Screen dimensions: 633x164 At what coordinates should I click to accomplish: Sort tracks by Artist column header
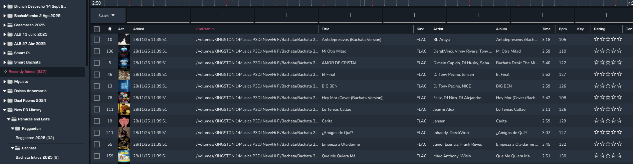[438, 29]
